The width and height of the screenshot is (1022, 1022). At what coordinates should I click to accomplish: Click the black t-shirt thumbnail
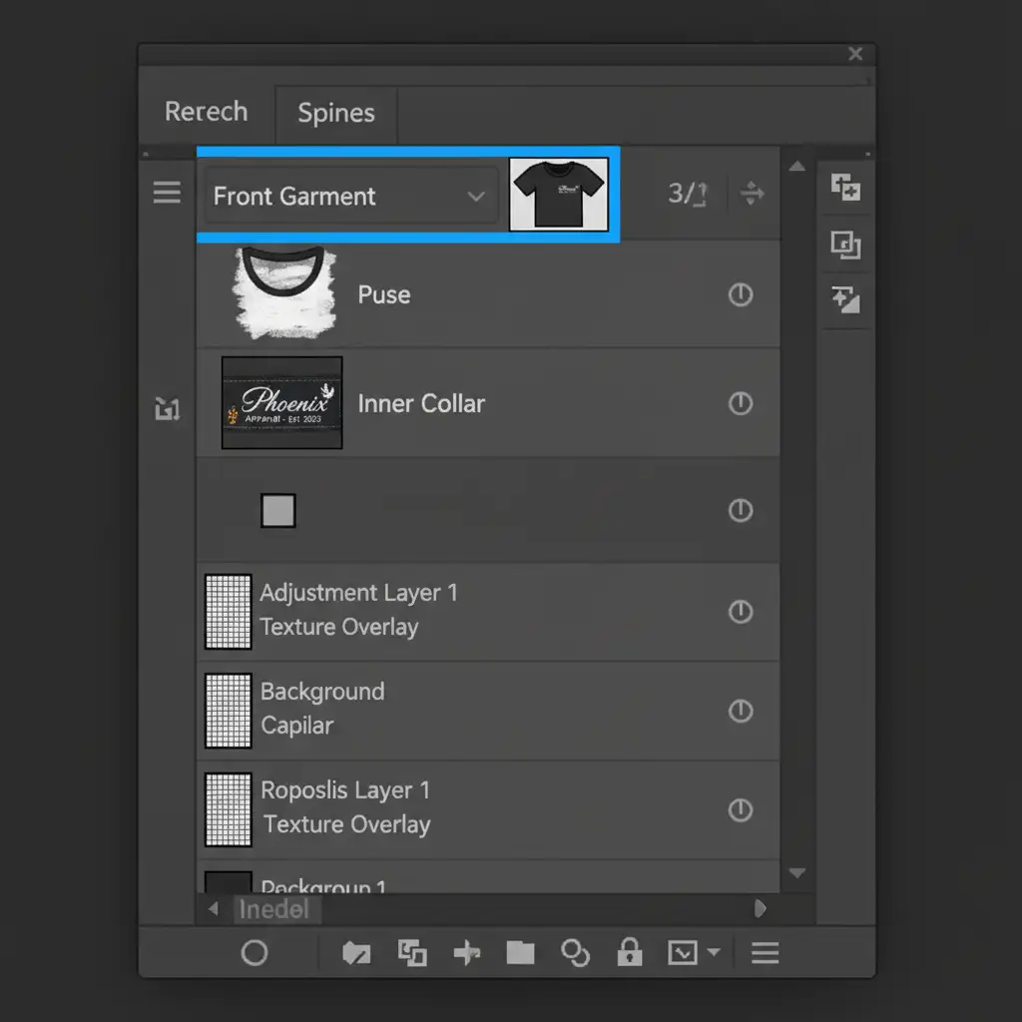pos(558,195)
